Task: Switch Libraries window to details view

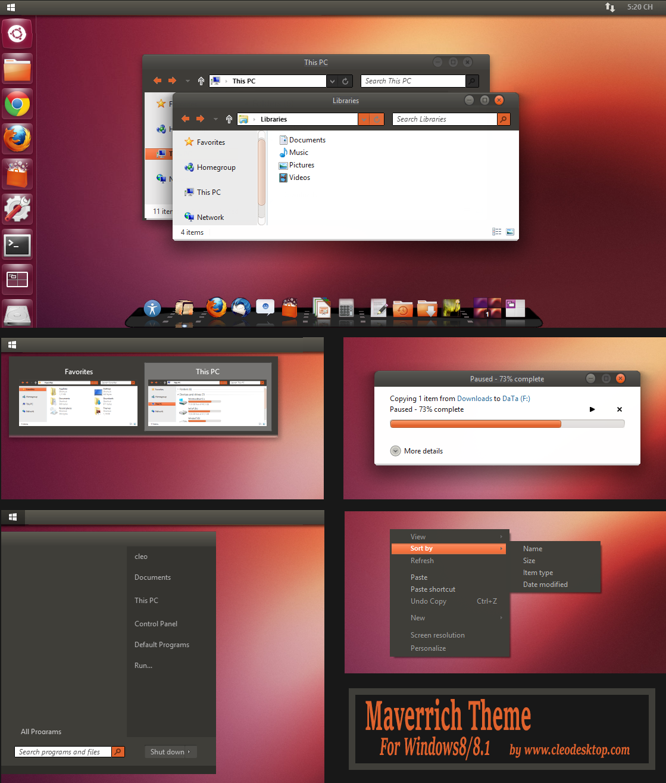Action: pyautogui.click(x=497, y=232)
